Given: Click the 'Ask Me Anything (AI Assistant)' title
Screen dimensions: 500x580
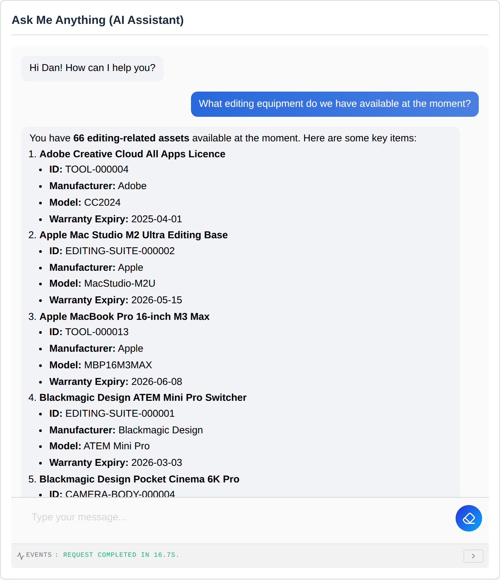Looking at the screenshot, I should (x=98, y=20).
